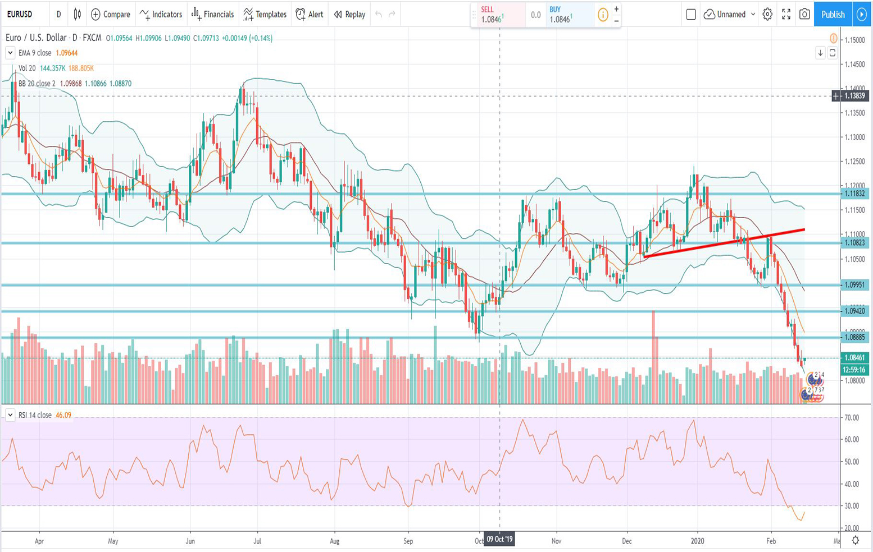Expand the Unnamed layout dropdown arrow
Screen dimensions: 873x552
click(753, 15)
